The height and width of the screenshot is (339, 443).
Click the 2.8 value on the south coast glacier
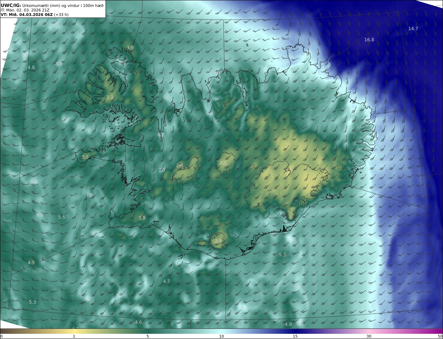[218, 241]
